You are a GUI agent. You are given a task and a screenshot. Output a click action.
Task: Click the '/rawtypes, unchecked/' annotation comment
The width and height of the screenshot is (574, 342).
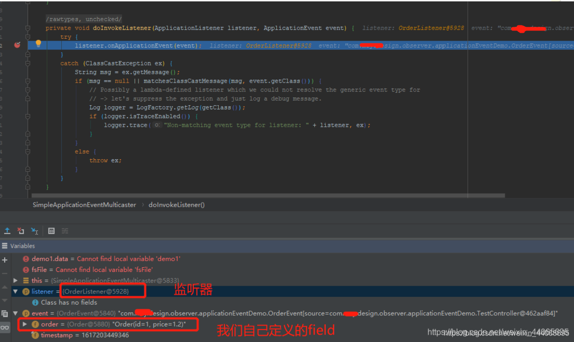(x=84, y=19)
